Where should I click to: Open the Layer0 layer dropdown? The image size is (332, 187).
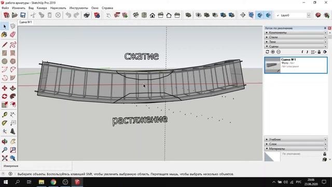click(309, 15)
